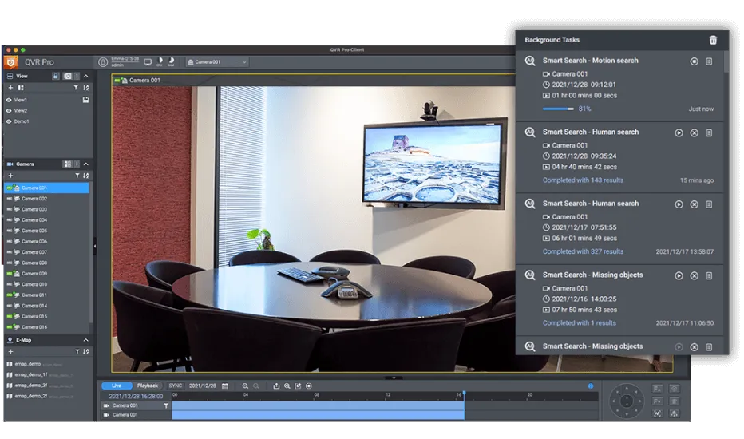Image resolution: width=744 pixels, height=439 pixels.
Task: Clear all background tasks with the trash icon
Action: (713, 40)
